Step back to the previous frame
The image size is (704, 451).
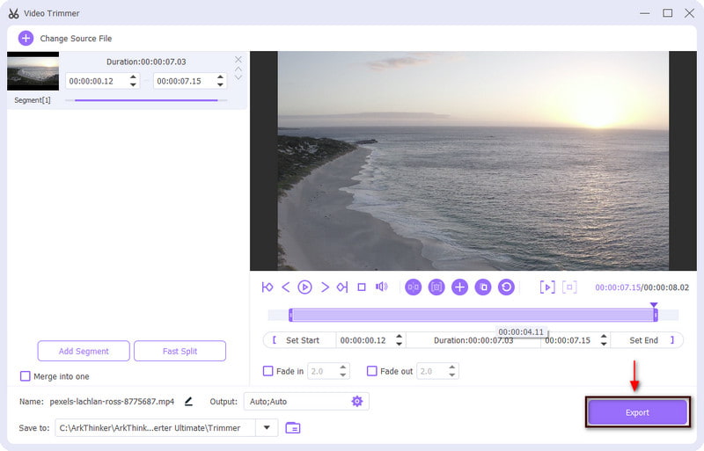click(x=285, y=287)
